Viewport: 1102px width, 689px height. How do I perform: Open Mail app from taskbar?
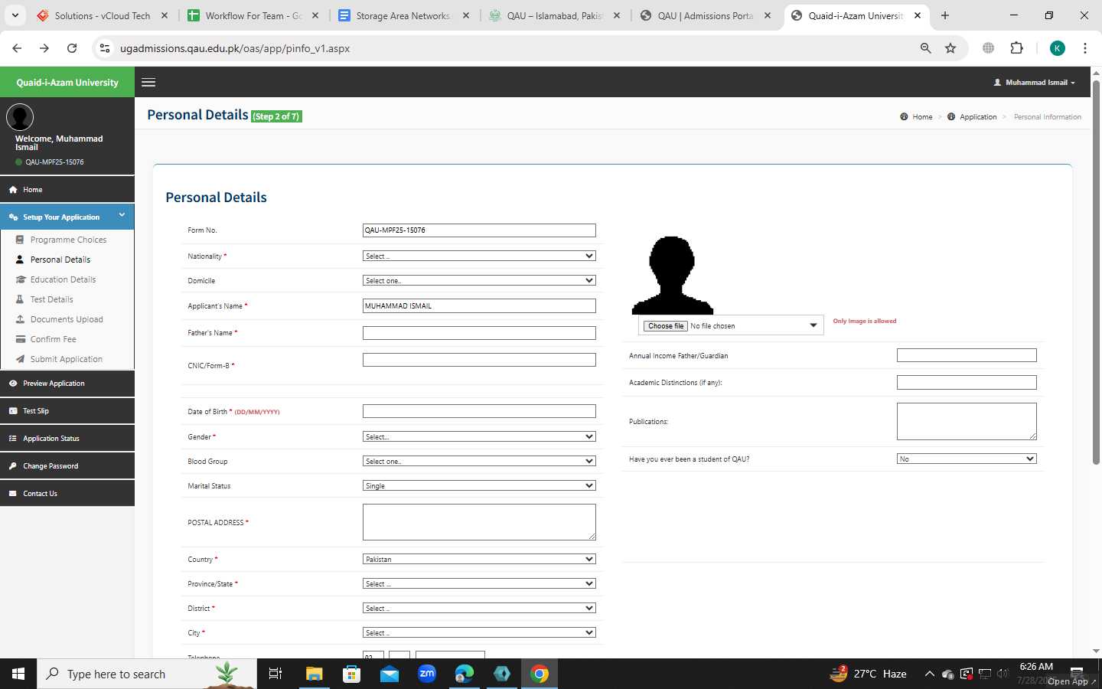pos(390,674)
